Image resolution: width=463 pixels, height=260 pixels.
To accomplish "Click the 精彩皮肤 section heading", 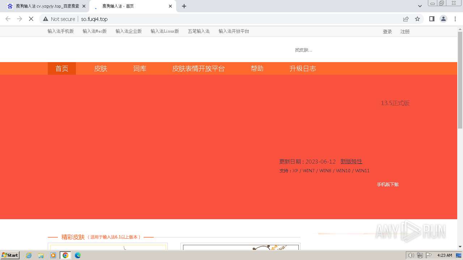I will (x=73, y=237).
